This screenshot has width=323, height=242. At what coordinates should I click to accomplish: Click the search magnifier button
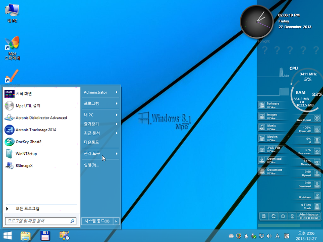(72, 221)
